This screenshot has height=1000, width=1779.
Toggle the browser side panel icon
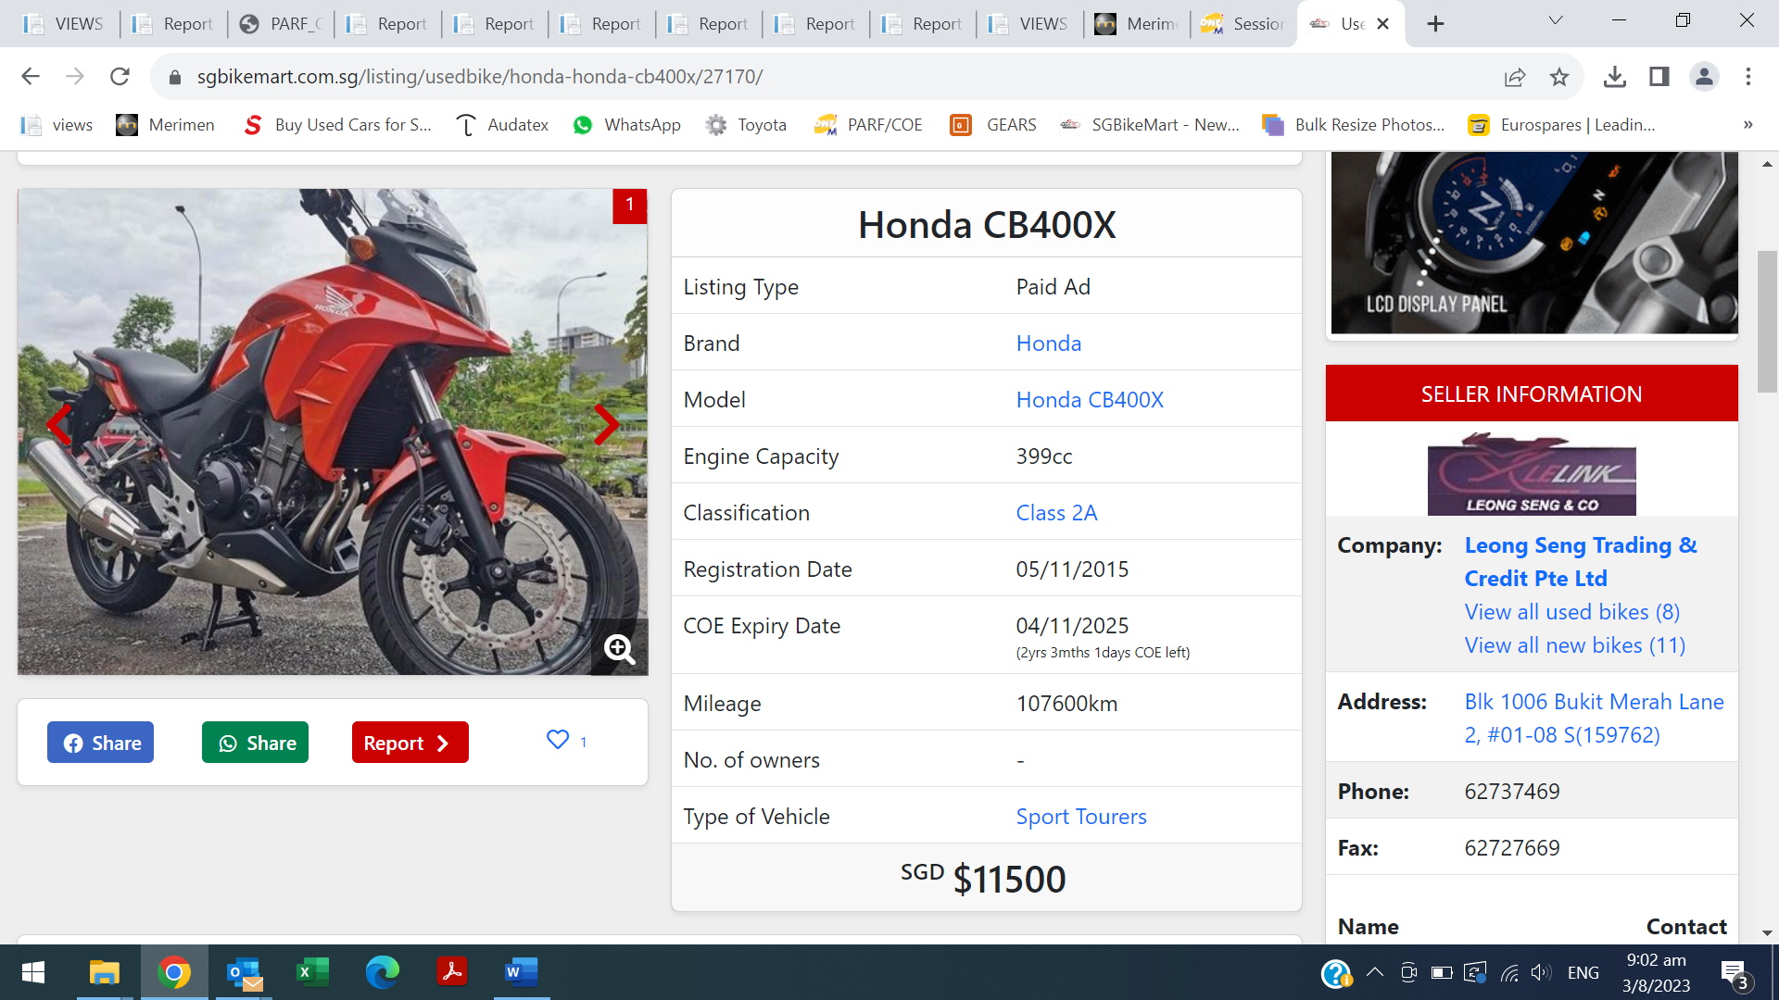tap(1659, 77)
